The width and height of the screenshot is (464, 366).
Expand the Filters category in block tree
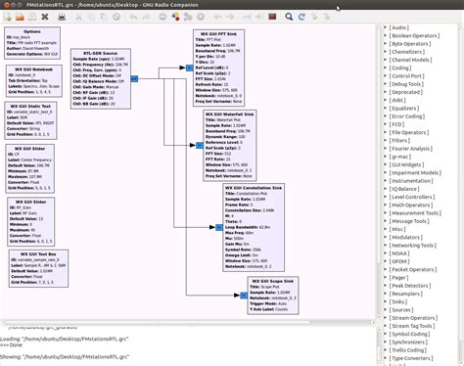399,141
